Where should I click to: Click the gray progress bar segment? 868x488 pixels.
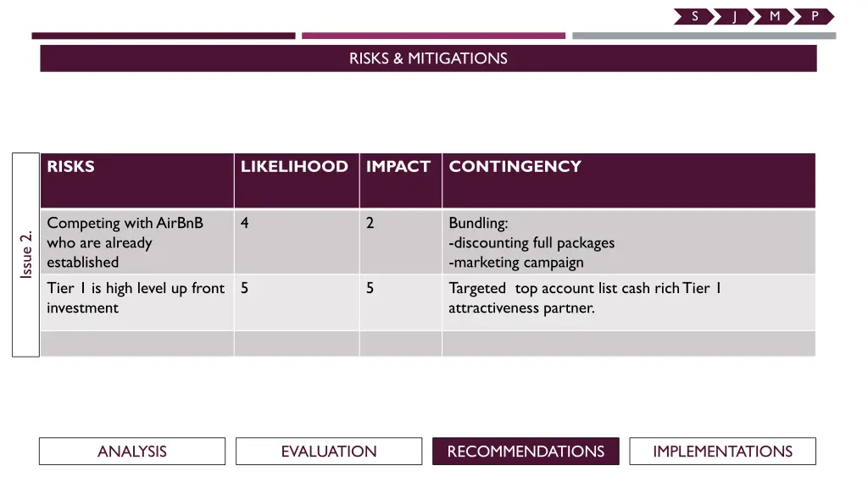pyautogui.click(x=704, y=36)
